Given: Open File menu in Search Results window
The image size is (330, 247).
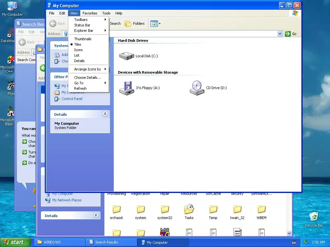Looking at the screenshot, I should pyautogui.click(x=21, y=32).
